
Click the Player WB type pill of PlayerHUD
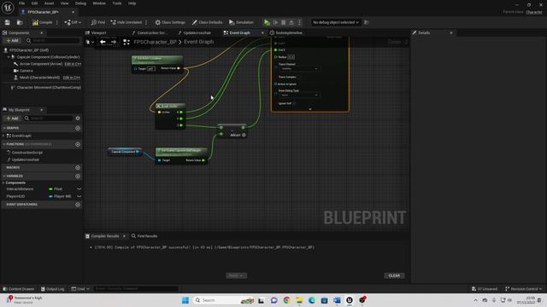point(60,196)
